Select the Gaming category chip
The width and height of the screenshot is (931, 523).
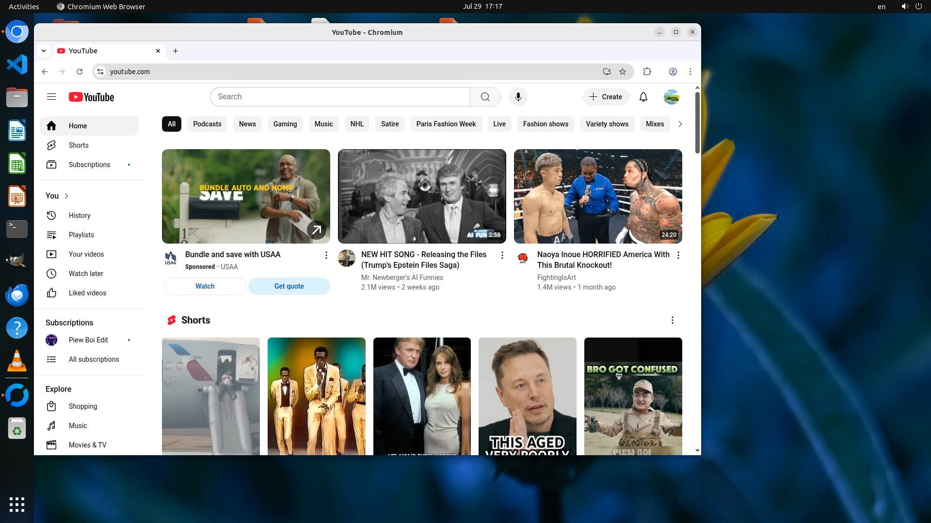285,124
